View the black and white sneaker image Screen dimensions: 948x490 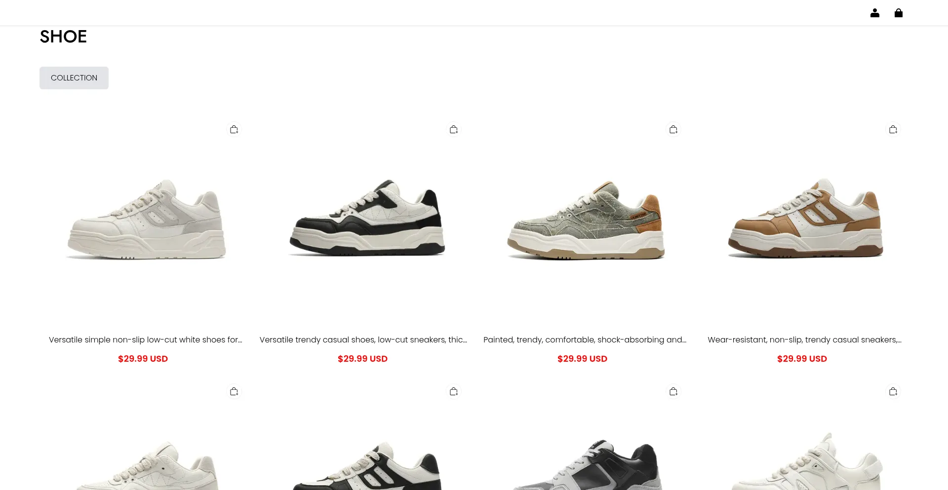tap(366, 218)
